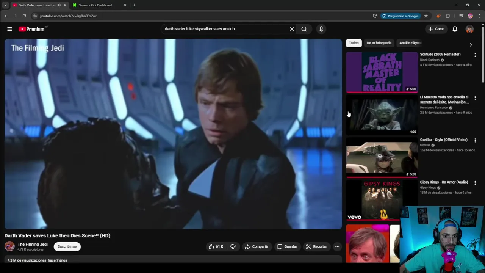Open the Maestro Yoda video thumbnail
The width and height of the screenshot is (485, 273).
(x=382, y=115)
